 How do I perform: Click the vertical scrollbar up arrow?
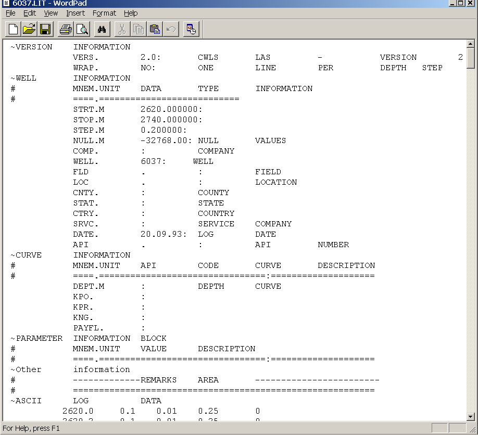click(x=470, y=44)
